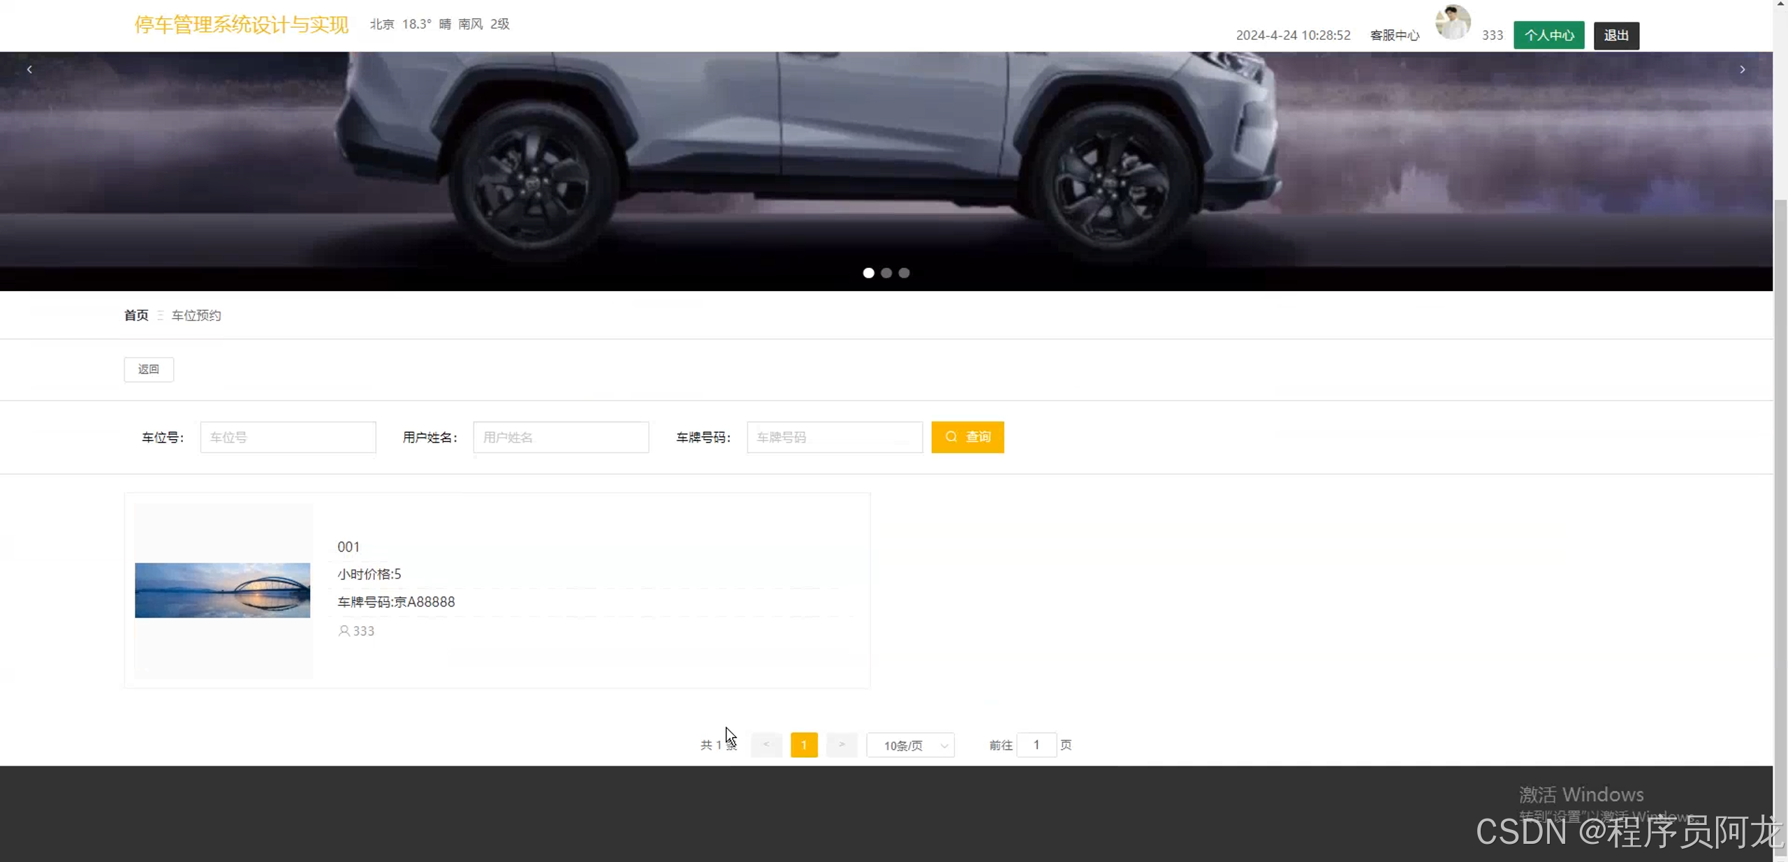The width and height of the screenshot is (1788, 862).
Task: Open 个人中心 green button
Action: [1548, 35]
